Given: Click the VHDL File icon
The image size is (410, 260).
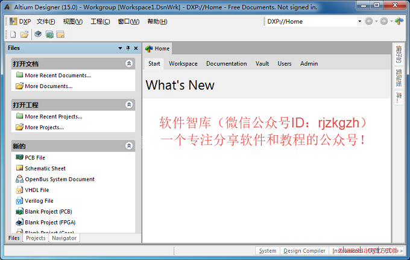Looking at the screenshot, I should [x=19, y=190].
